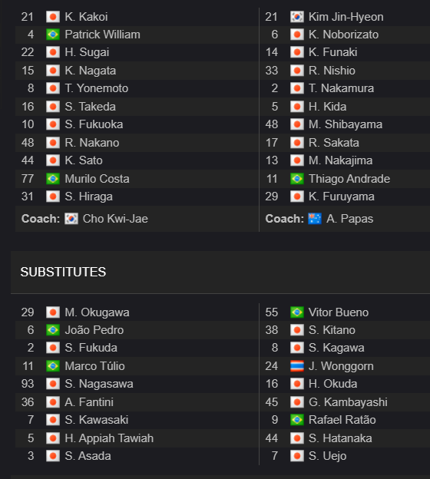This screenshot has width=430, height=479.
Task: Open coach Cho Kwi-Jae's page
Action: 115,219
